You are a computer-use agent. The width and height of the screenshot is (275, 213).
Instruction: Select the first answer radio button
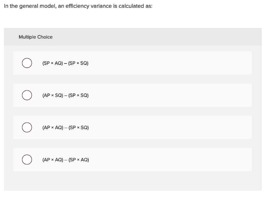pyautogui.click(x=27, y=63)
